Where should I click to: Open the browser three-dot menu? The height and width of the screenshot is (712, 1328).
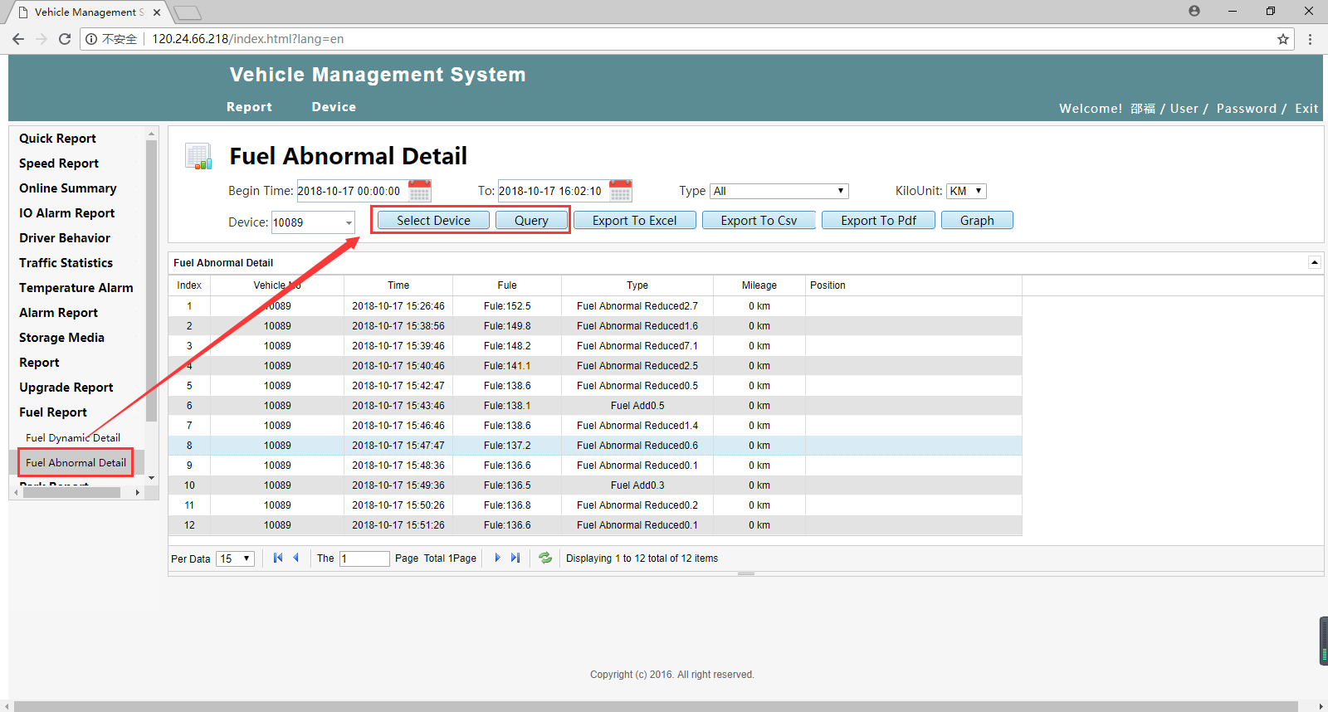(x=1310, y=39)
